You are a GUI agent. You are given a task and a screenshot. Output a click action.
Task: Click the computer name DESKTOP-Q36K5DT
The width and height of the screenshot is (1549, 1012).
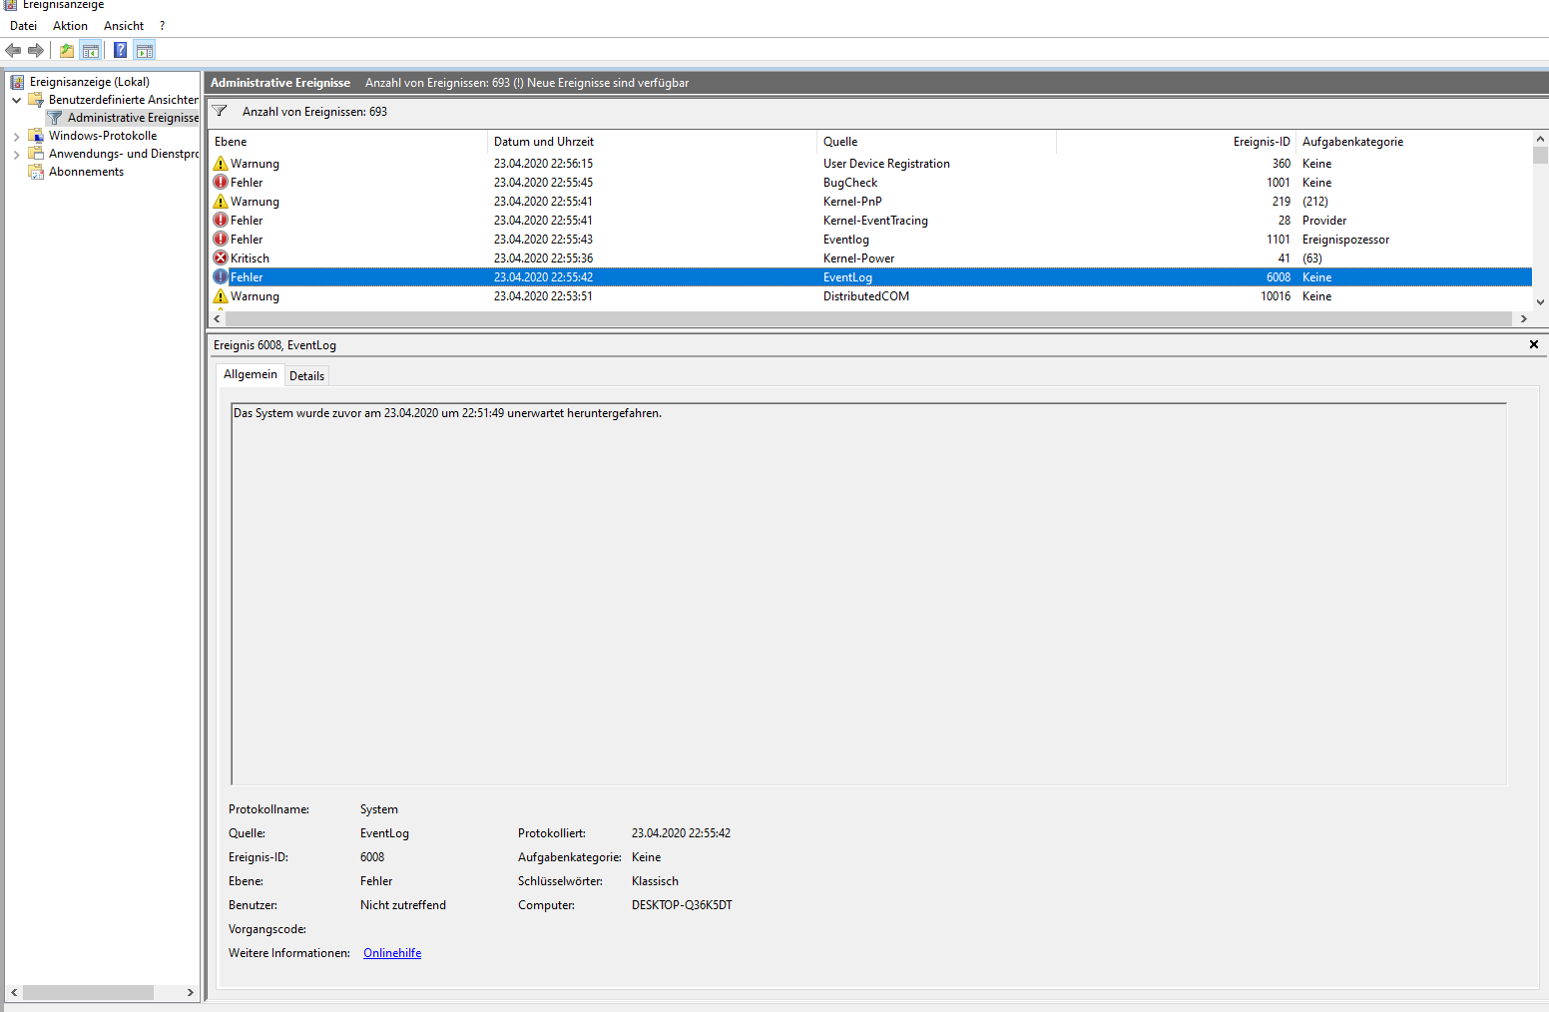(682, 905)
